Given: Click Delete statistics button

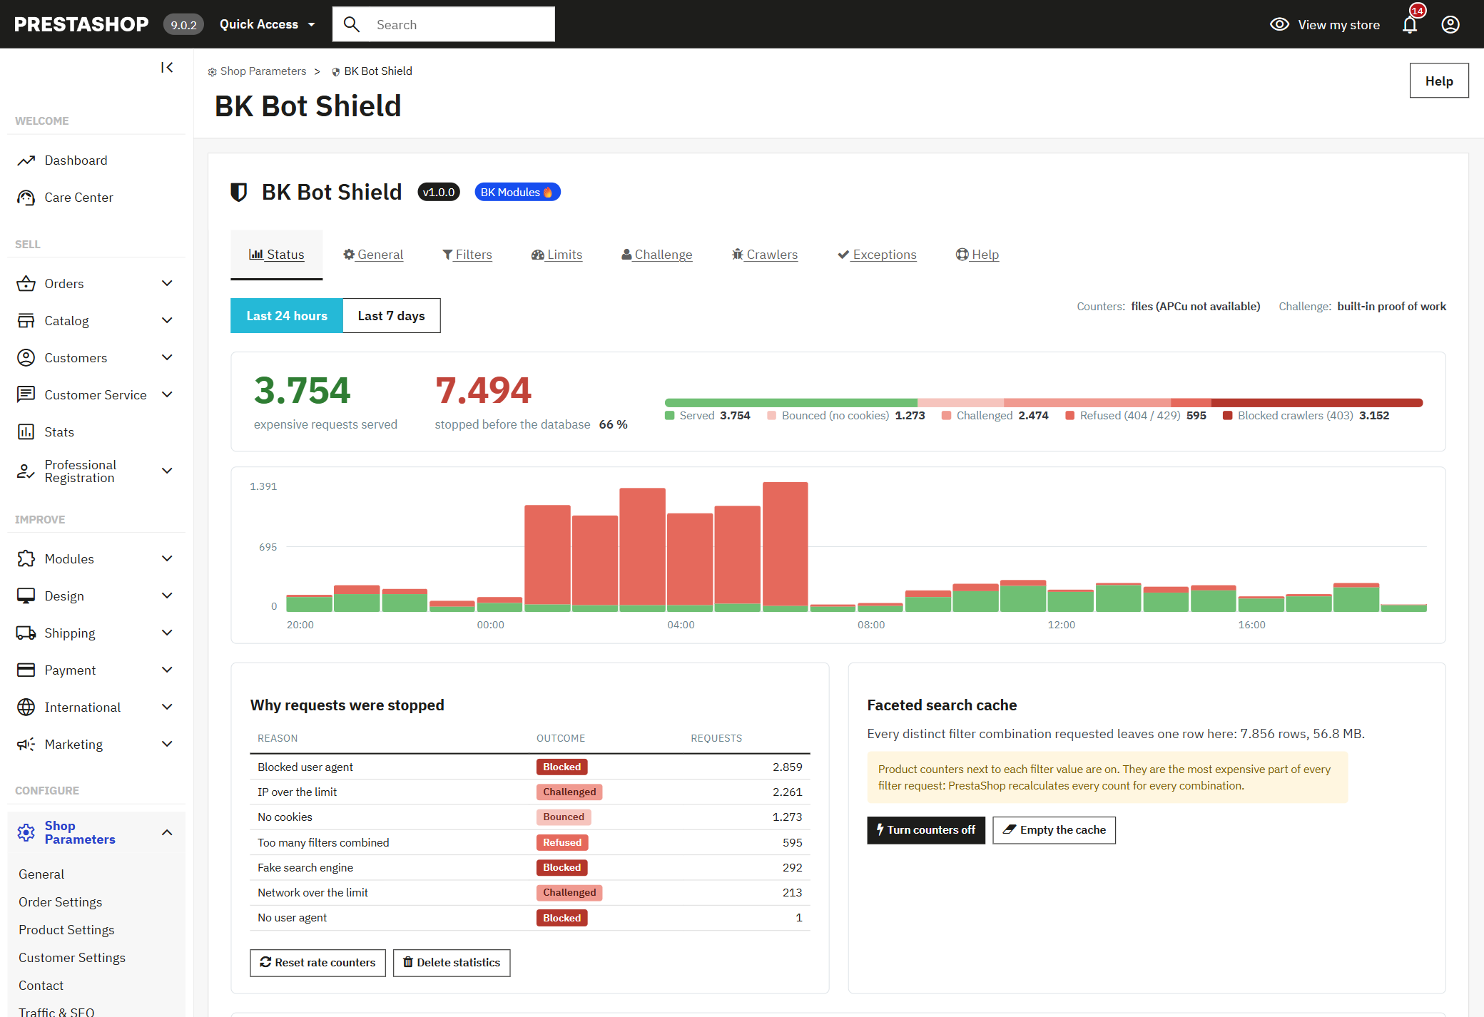Looking at the screenshot, I should (452, 963).
